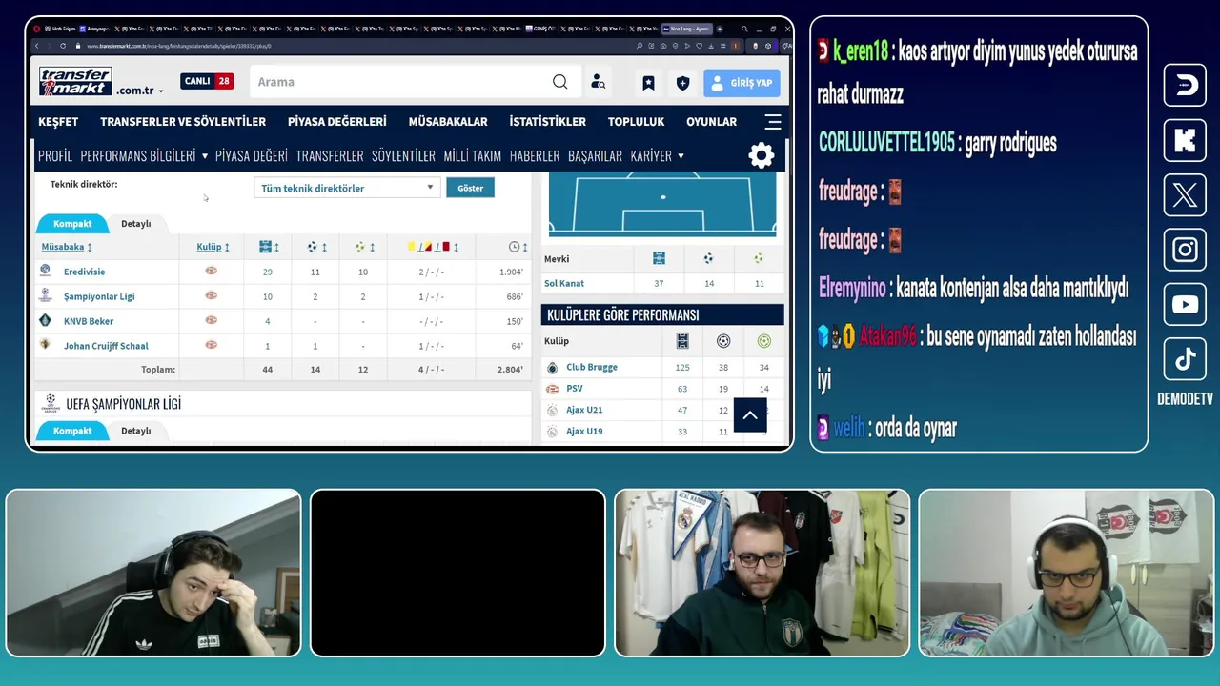Open the Tüm teknik direktörler combo box
Viewport: 1220px width, 686px height.
346,188
